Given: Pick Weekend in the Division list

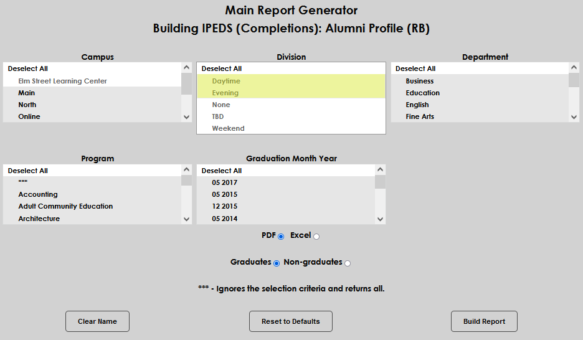Looking at the screenshot, I should [x=228, y=128].
